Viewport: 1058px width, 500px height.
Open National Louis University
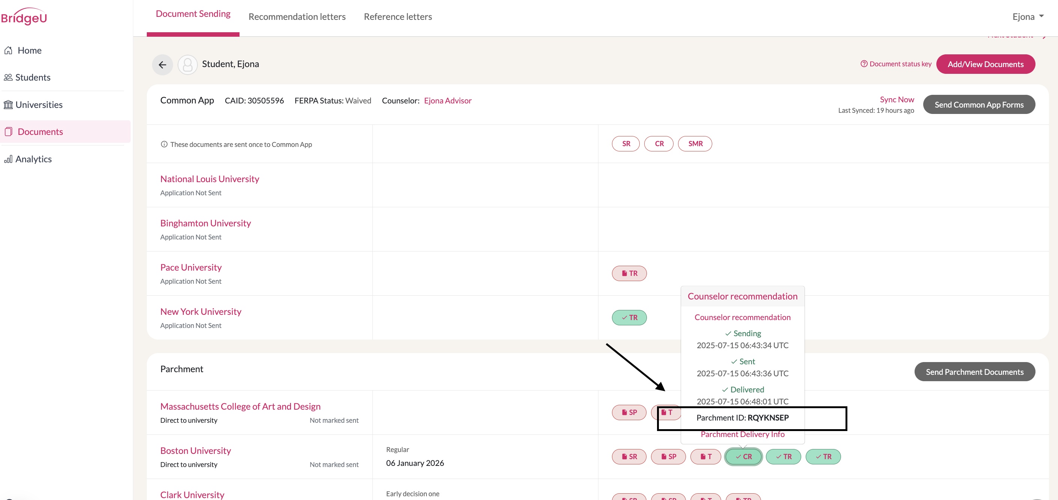[209, 179]
